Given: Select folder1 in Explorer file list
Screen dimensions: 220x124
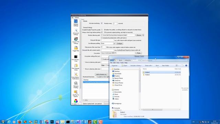Looking at the screenshot, I should pos(161,72).
